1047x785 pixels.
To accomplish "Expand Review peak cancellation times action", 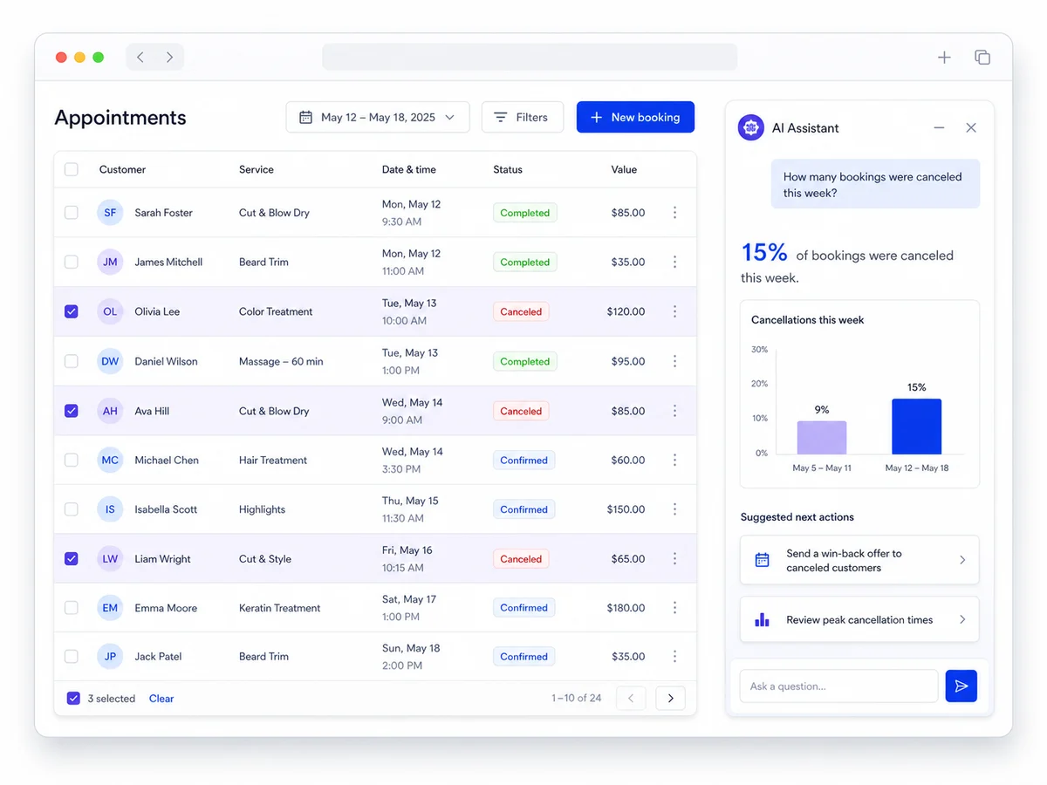I will point(859,619).
